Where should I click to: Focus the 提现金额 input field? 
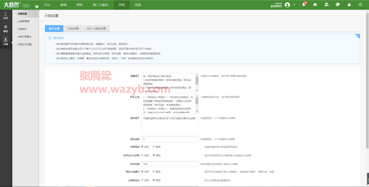pyautogui.click(x=170, y=139)
